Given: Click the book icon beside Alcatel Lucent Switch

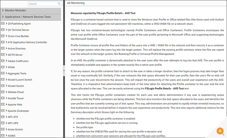Looking at the screenshot, I should (3, 79).
